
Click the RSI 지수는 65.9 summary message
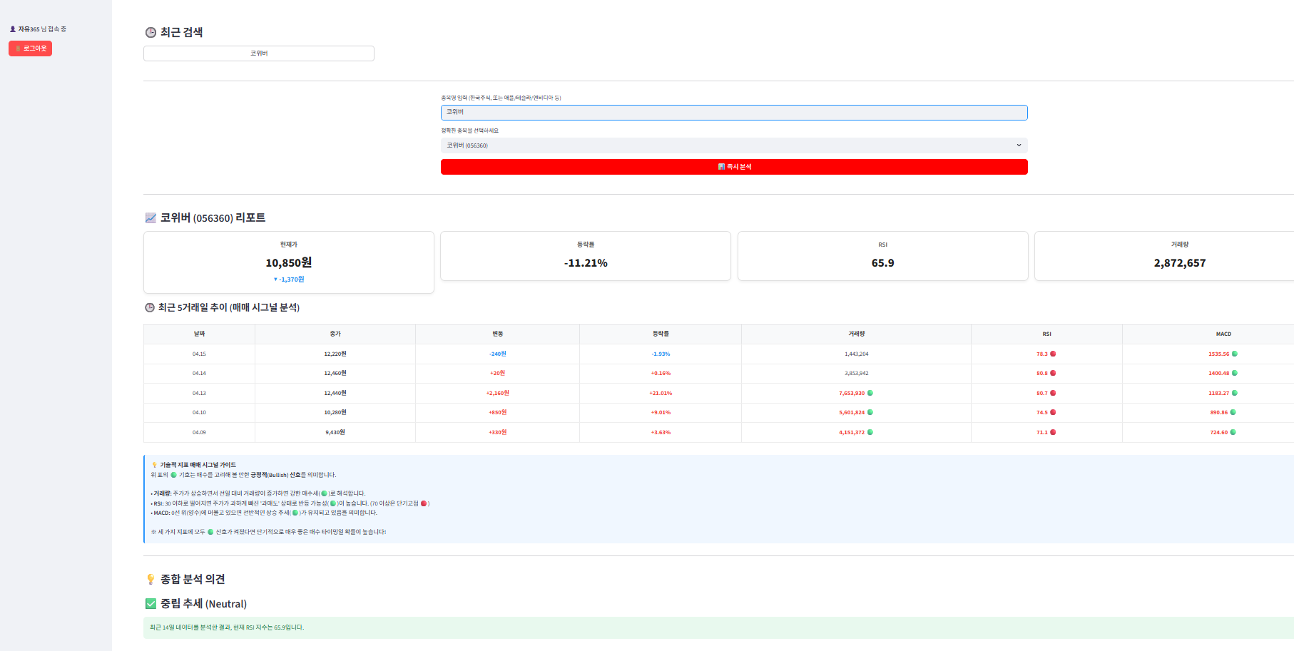tap(718, 627)
